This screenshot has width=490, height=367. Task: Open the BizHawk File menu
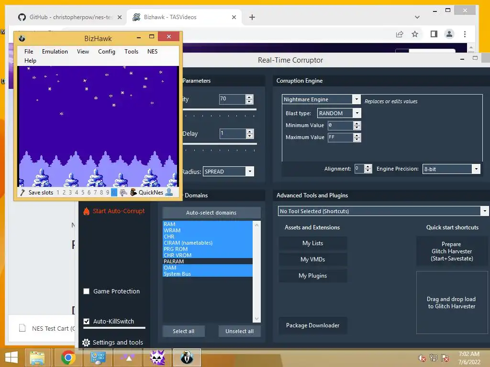point(29,52)
